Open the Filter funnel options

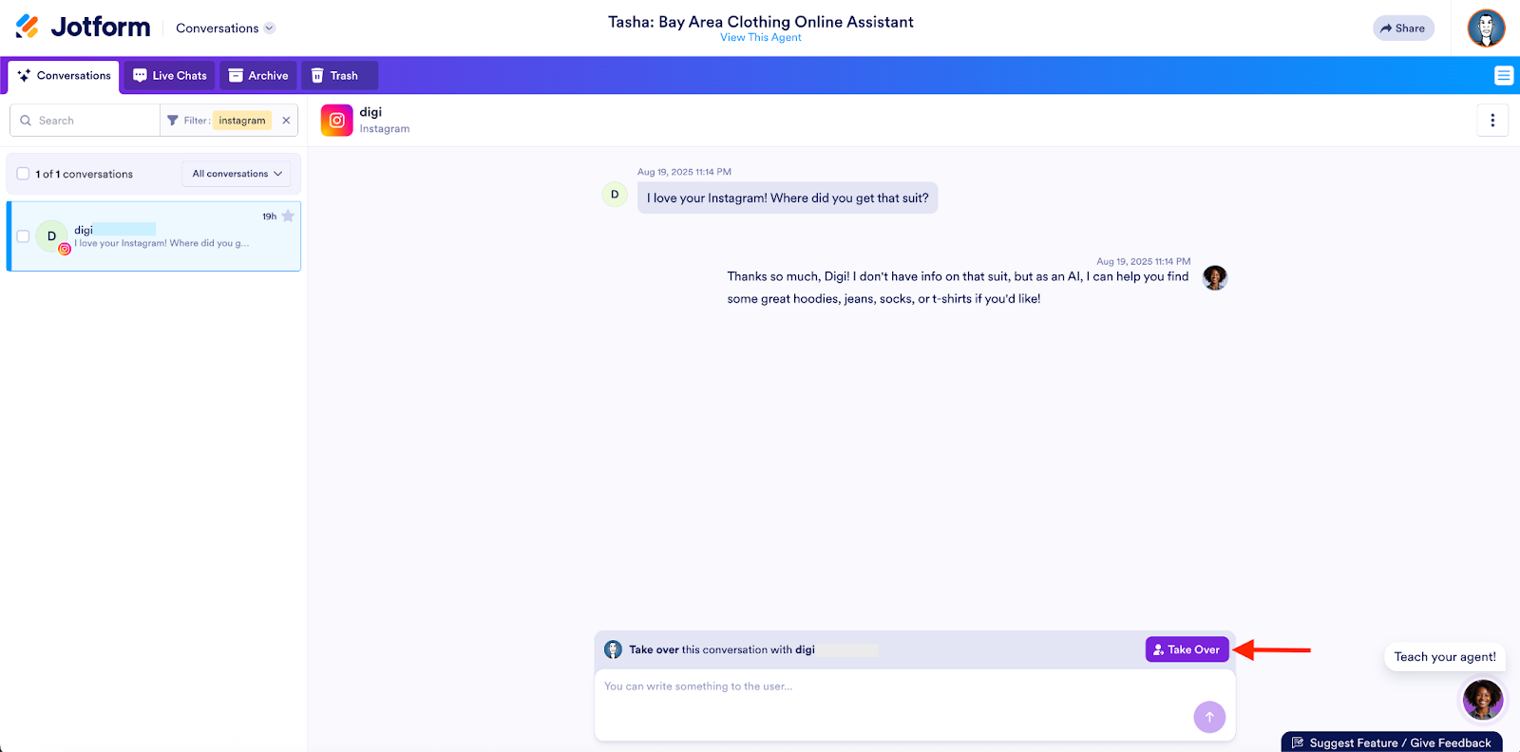coord(172,121)
